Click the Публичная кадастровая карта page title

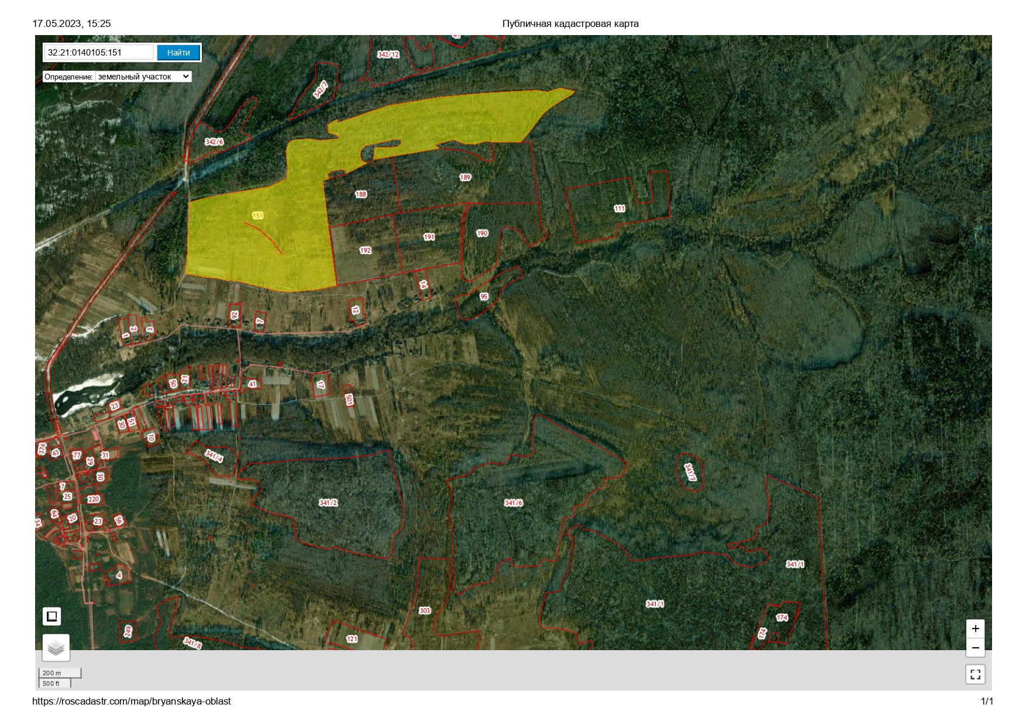(x=570, y=24)
